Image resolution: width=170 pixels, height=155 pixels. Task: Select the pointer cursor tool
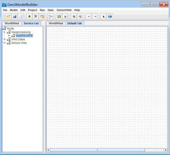(104, 16)
